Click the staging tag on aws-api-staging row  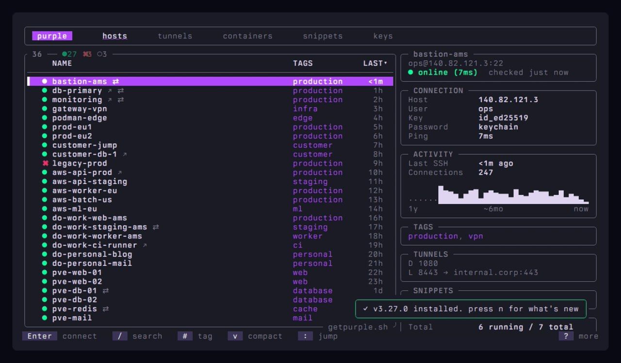click(x=310, y=182)
